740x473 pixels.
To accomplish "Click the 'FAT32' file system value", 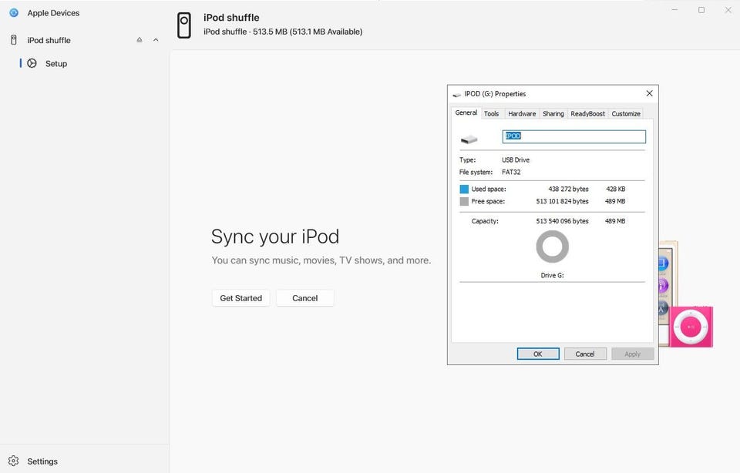I will 511,172.
